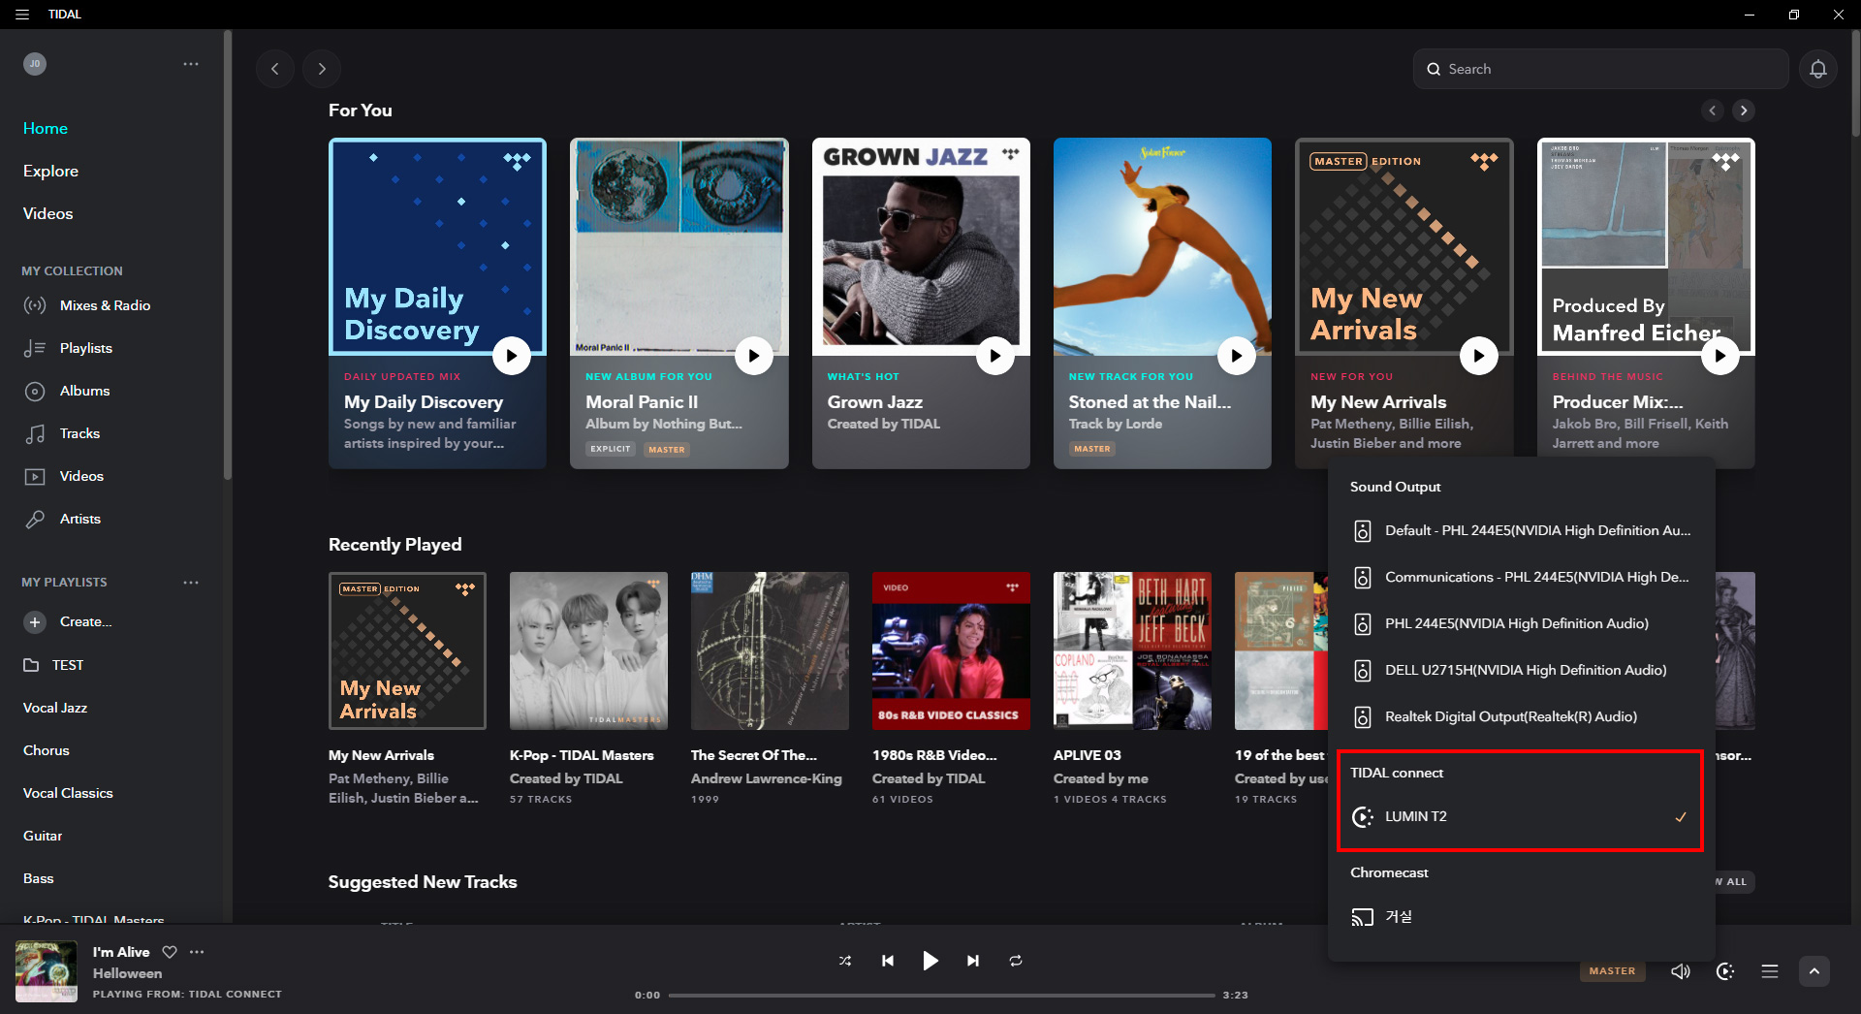Favorite I'm Alive with heart icon
Viewport: 1861px width, 1014px height.
coord(170,952)
